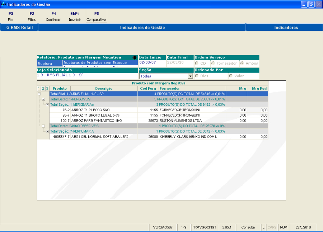Viewport: 323px width, 232px height.
Task: Select Total Seção 7-PERFUMARIA row
Action: 159,131
